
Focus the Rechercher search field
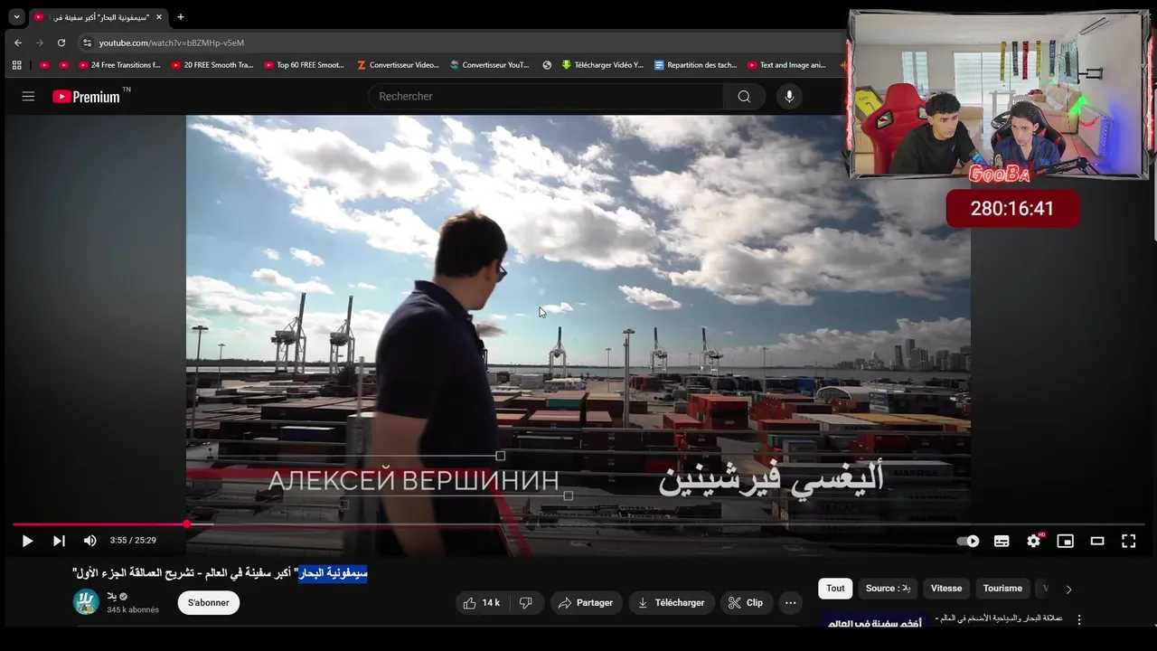(x=546, y=97)
